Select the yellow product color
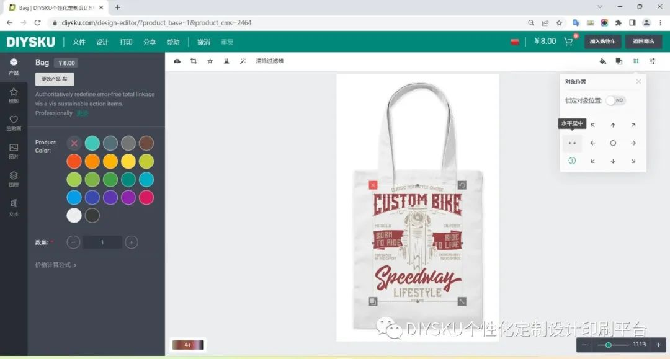 click(x=128, y=161)
